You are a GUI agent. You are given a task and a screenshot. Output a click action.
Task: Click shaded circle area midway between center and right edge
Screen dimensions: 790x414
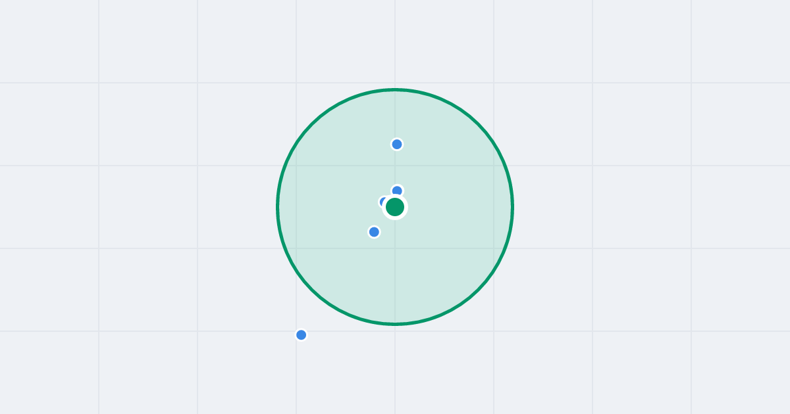(454, 207)
